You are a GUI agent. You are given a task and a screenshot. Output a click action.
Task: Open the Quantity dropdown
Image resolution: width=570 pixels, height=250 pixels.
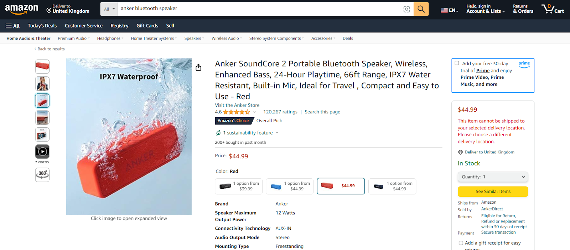(493, 177)
